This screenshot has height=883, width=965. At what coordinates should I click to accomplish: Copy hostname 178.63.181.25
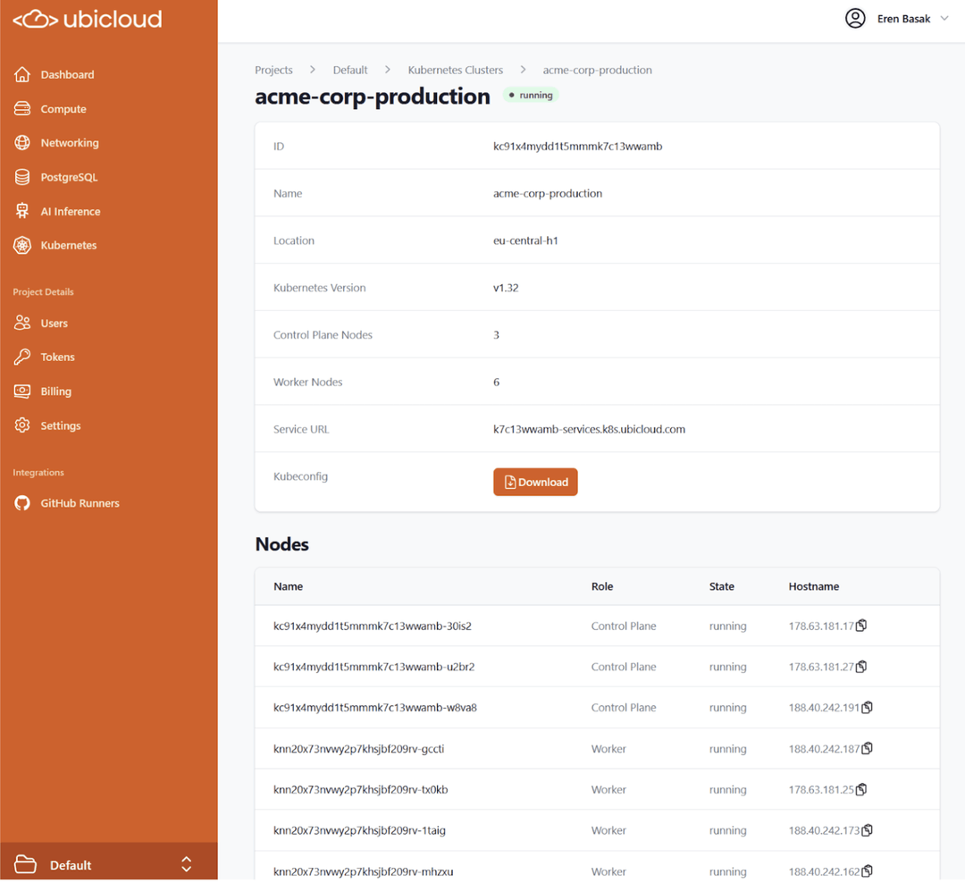click(861, 789)
